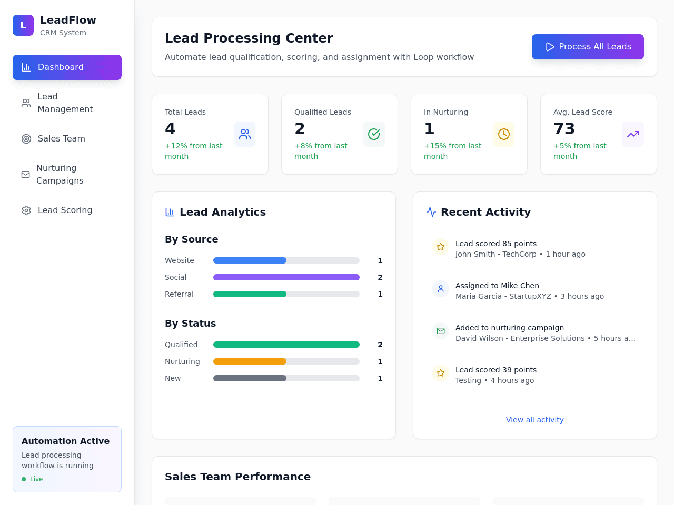Select the Qualified Leads stat card
Screen dimensions: 674x505
click(340, 134)
